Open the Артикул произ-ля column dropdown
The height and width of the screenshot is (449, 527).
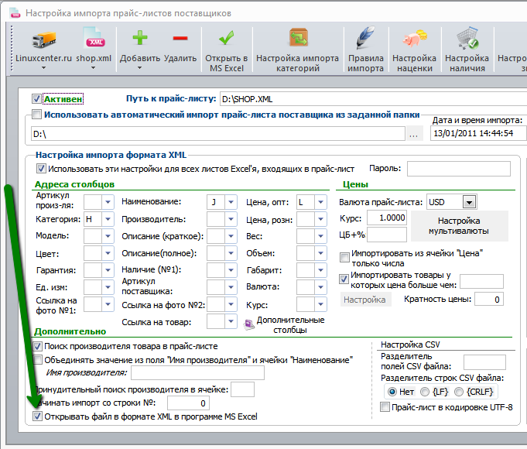coord(108,202)
